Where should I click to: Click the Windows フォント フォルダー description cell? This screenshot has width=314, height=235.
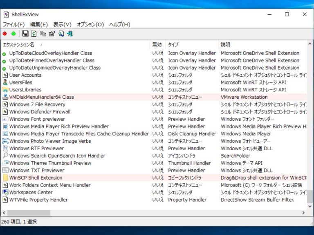coord(247,119)
